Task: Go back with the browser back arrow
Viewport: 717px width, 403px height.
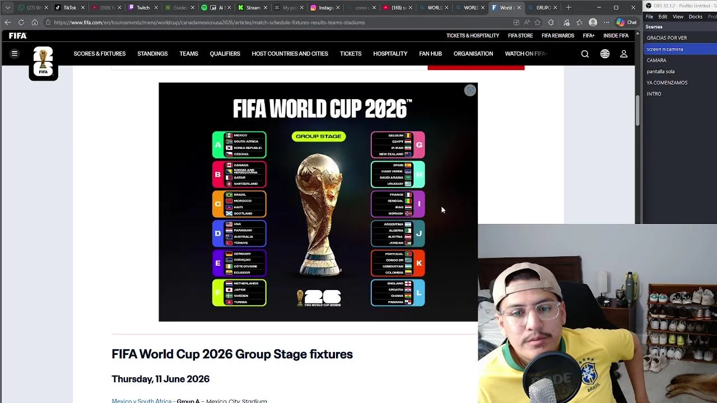Action: pyautogui.click(x=7, y=22)
